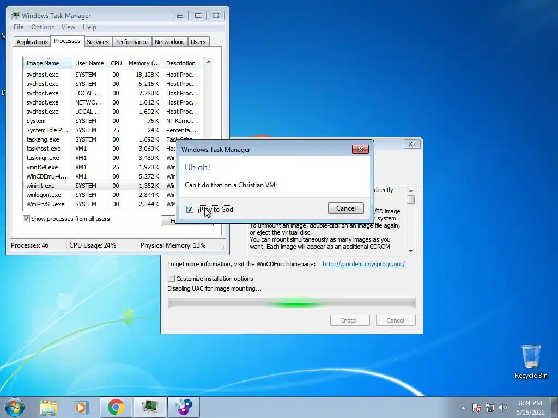Select the Processes tab
Screen dimensions: 558x418
(67, 41)
